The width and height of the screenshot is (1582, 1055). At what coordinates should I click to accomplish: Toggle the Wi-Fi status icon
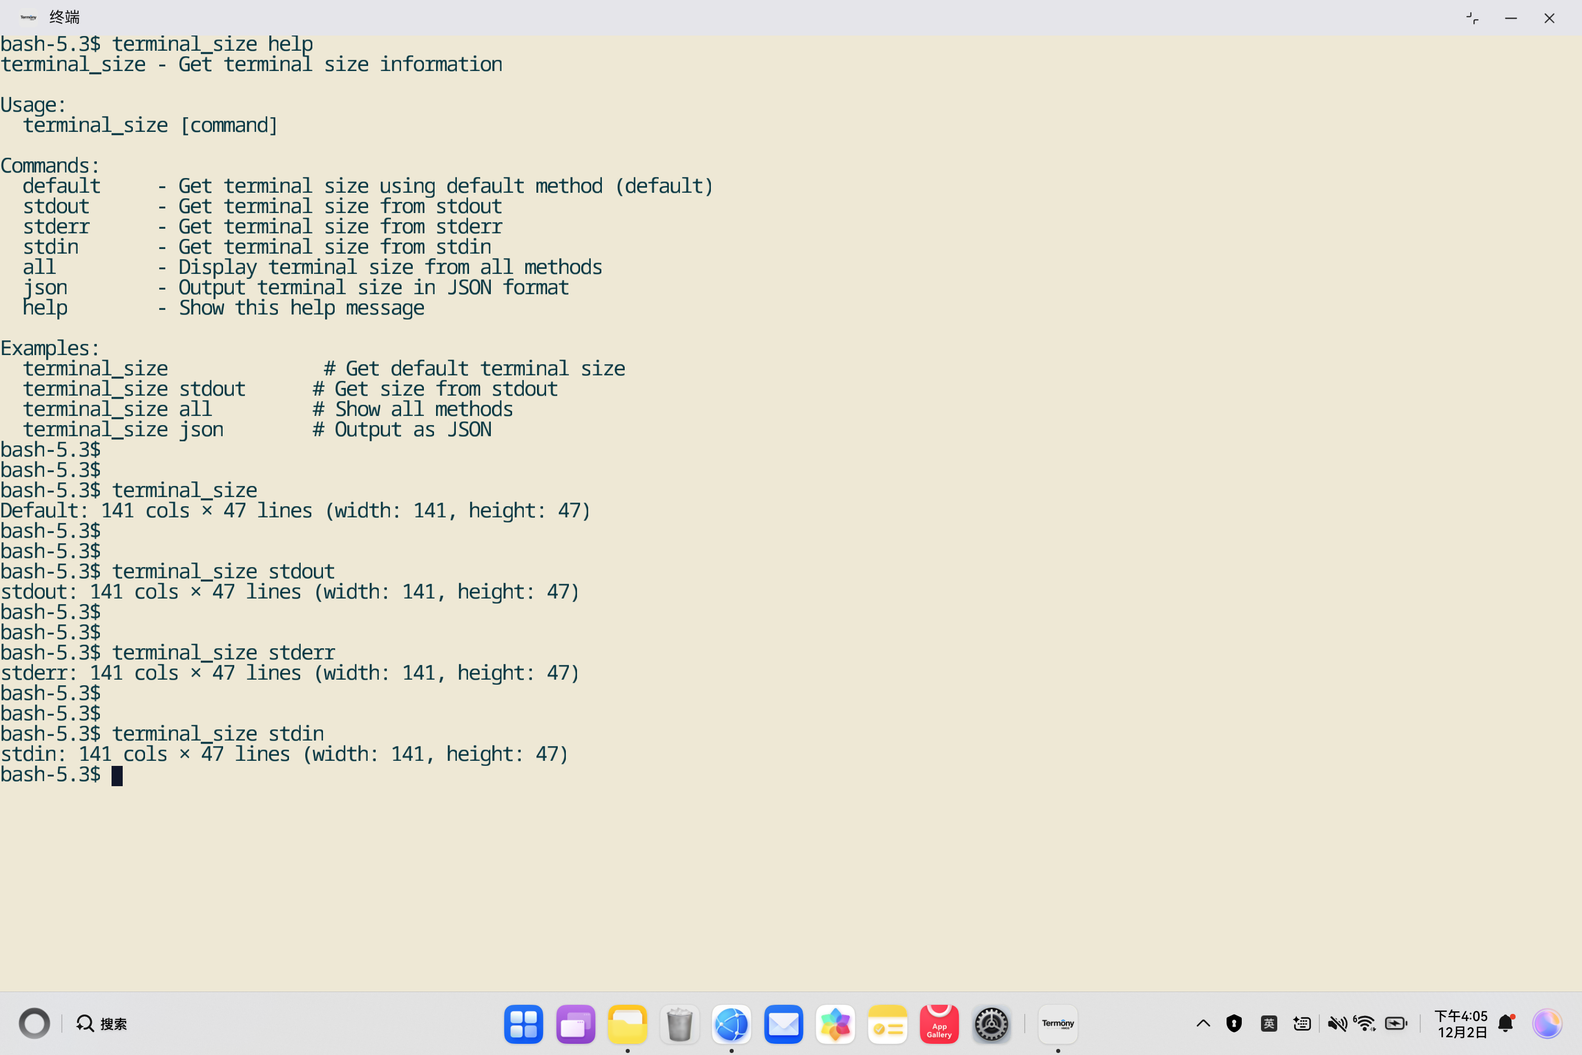(1365, 1024)
